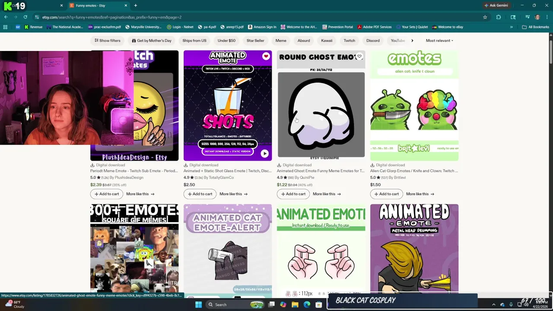
Task: Add Periodt Meme Emote to cart
Action: [x=106, y=194]
